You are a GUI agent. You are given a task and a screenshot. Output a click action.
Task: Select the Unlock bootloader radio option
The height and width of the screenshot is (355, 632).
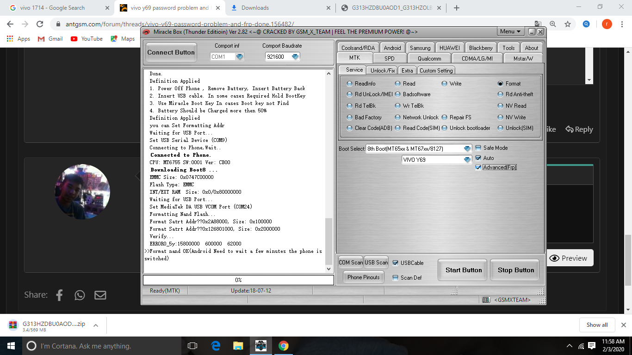click(444, 128)
